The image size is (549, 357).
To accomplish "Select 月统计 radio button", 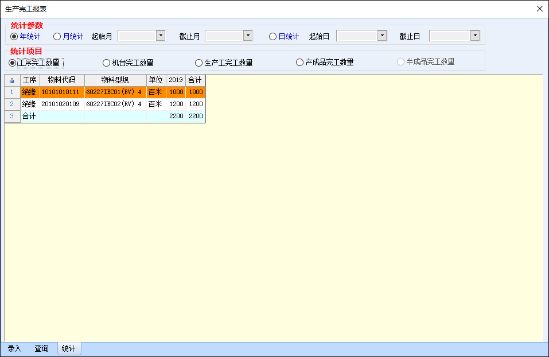I will (x=57, y=36).
